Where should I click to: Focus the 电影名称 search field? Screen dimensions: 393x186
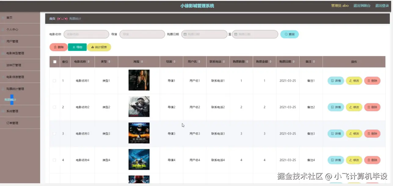pos(86,34)
